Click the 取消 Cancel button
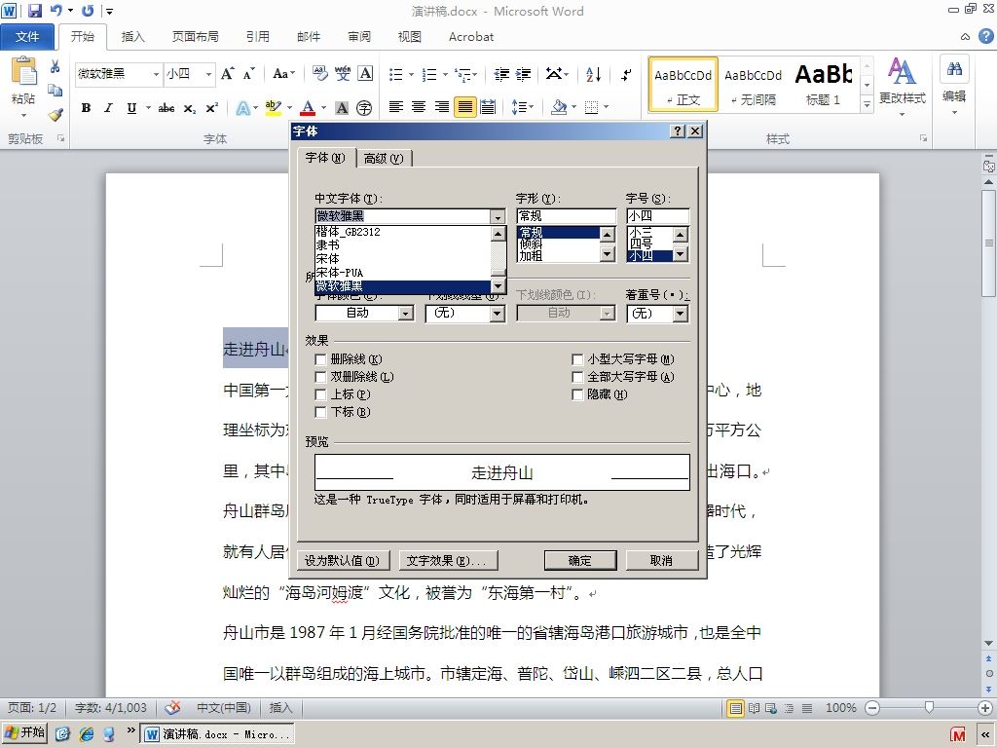 point(661,560)
